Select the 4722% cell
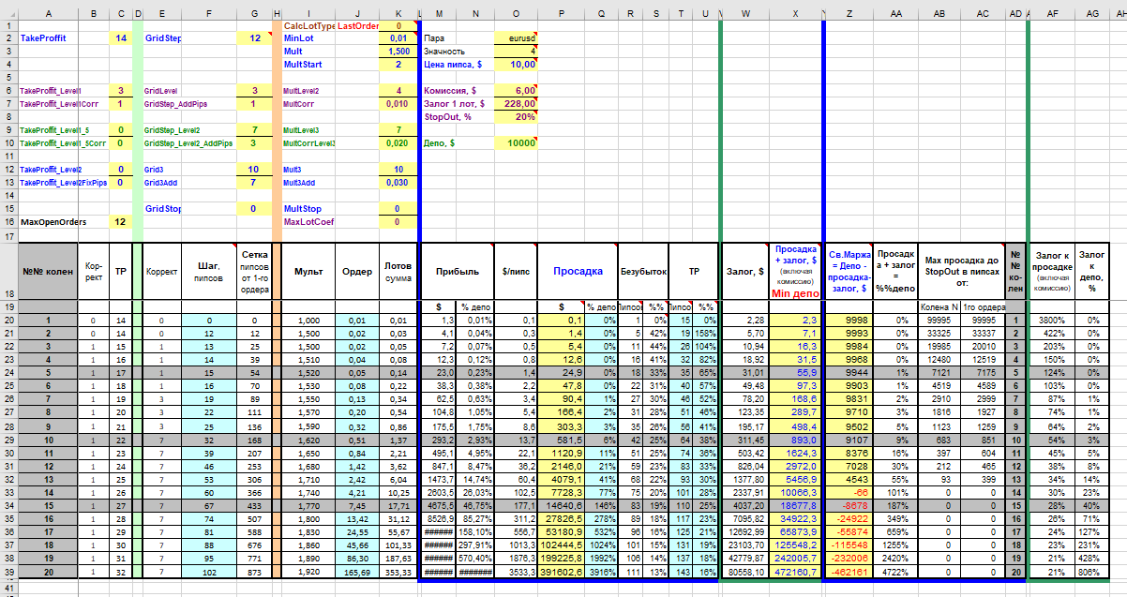Viewport: 1127px width, 597px height. pos(895,571)
